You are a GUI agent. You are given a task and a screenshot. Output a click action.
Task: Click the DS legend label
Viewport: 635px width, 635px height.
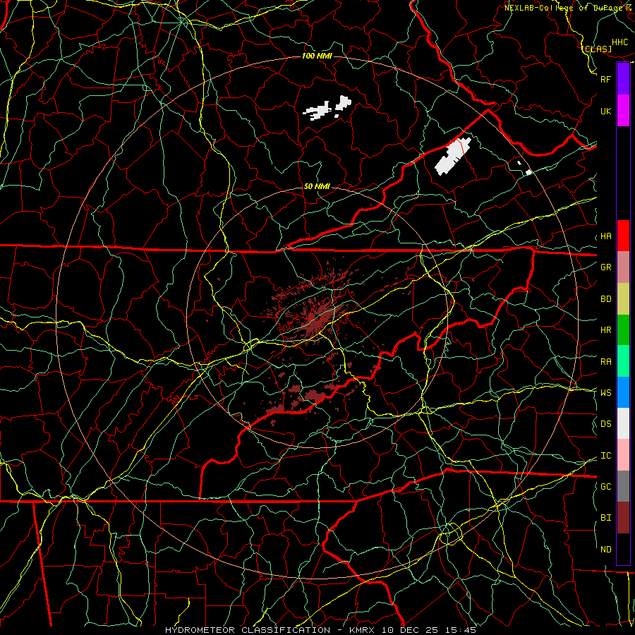click(x=606, y=424)
